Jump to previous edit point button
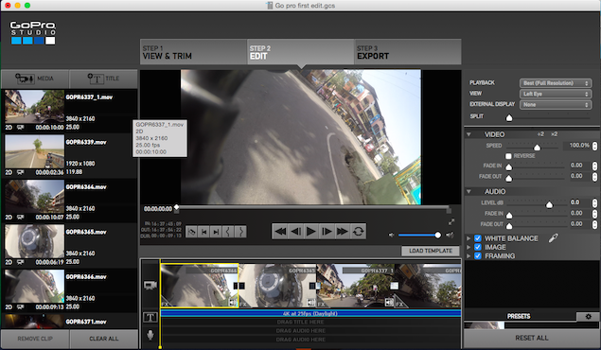The height and width of the screenshot is (350, 601). click(x=203, y=232)
